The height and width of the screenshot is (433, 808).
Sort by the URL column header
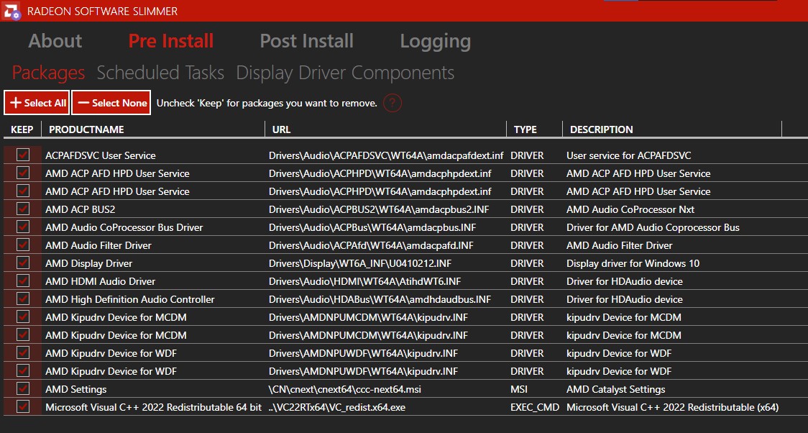click(282, 129)
